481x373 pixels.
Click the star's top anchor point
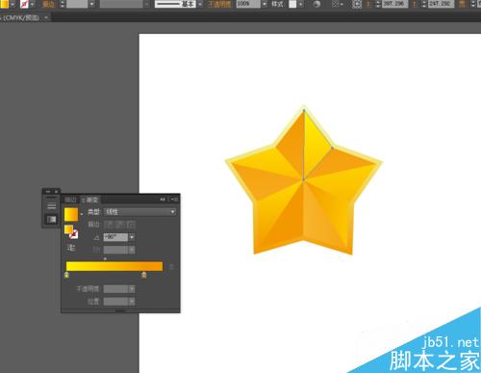click(x=304, y=110)
